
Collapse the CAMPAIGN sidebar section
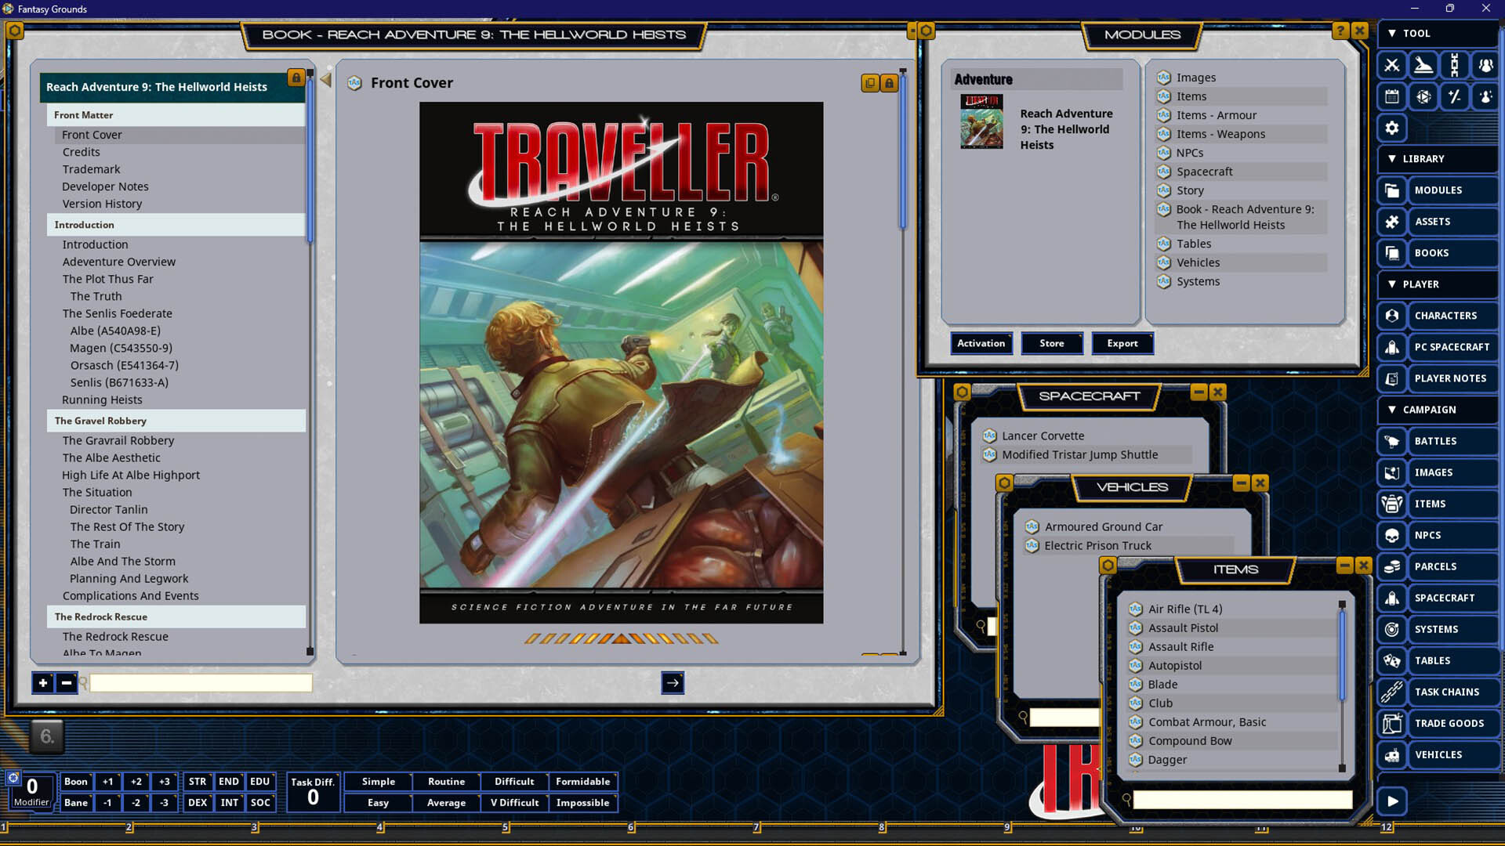click(x=1392, y=410)
